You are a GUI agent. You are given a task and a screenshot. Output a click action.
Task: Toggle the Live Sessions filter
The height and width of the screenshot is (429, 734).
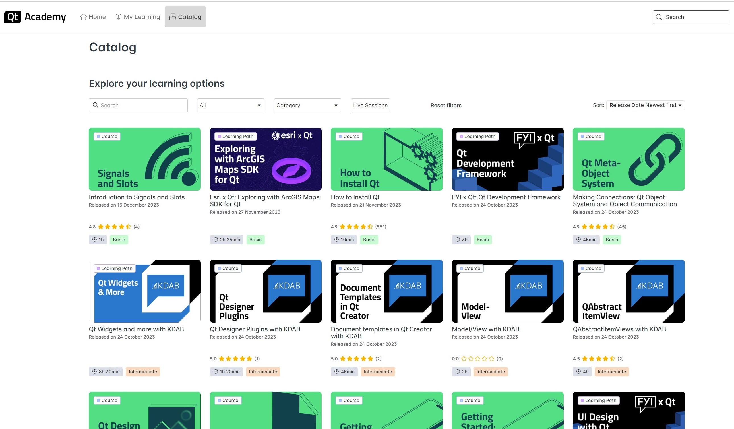(370, 105)
